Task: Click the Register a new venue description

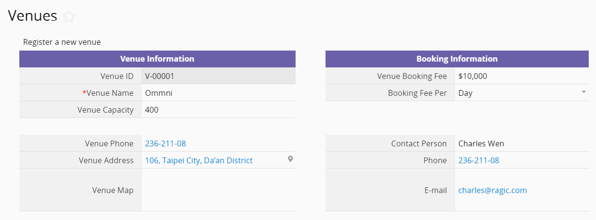Action: (x=62, y=42)
